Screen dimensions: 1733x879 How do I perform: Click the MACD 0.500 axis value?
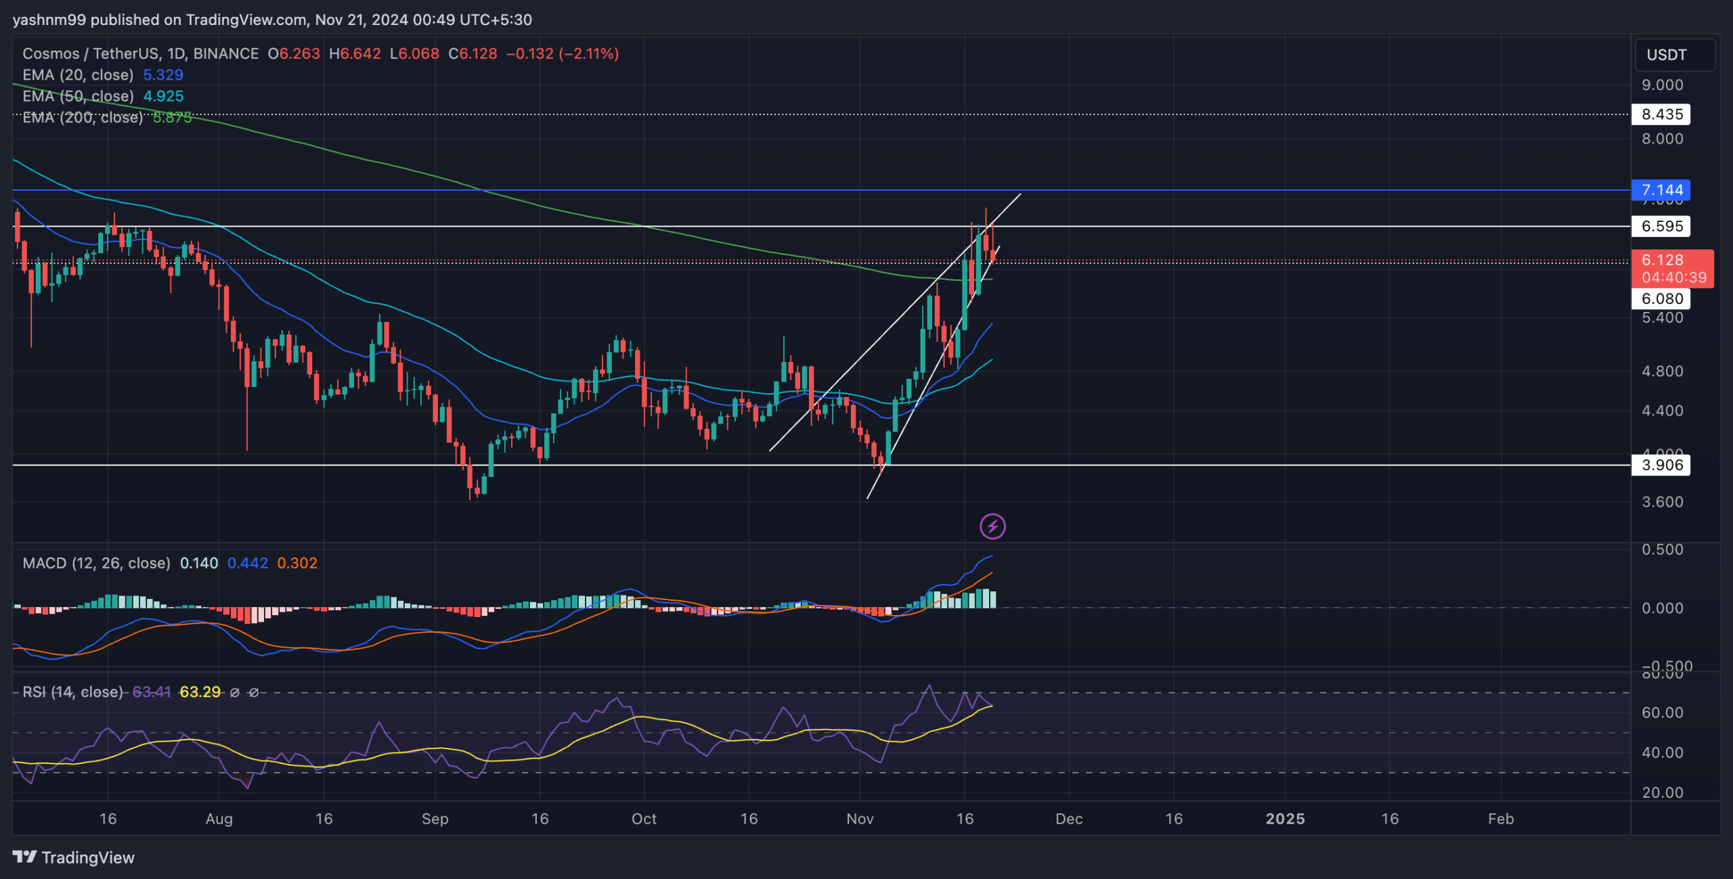tap(1662, 549)
